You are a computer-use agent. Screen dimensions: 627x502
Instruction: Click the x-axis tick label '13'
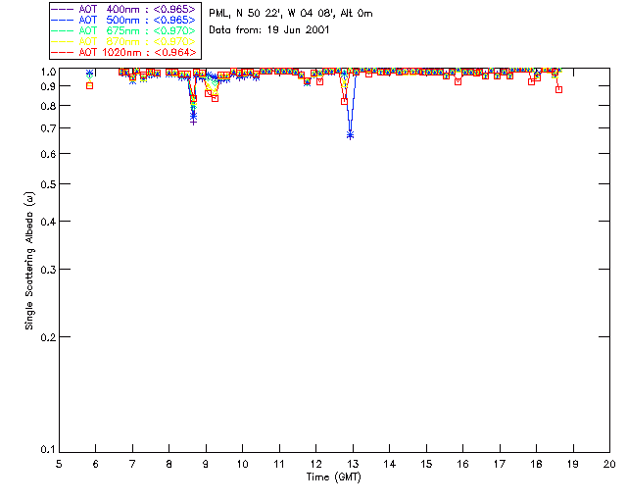[353, 465]
